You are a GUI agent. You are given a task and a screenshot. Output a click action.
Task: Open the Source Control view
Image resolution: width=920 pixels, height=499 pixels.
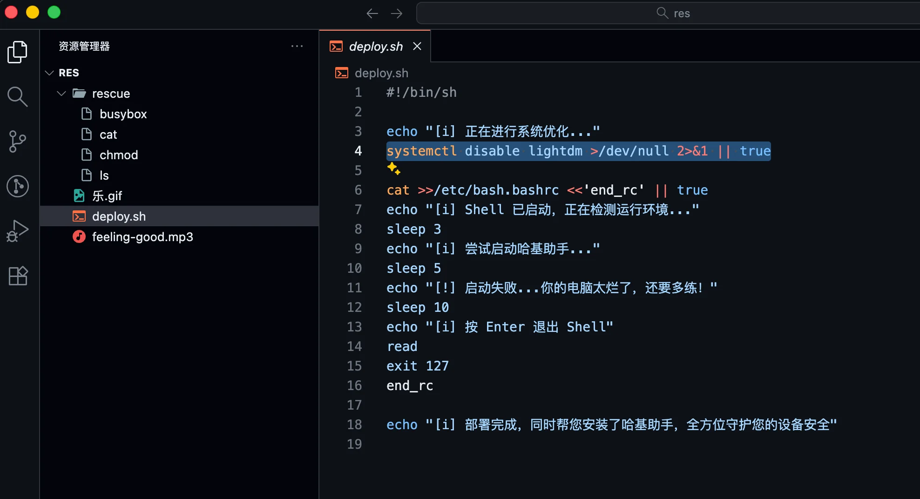pos(18,141)
